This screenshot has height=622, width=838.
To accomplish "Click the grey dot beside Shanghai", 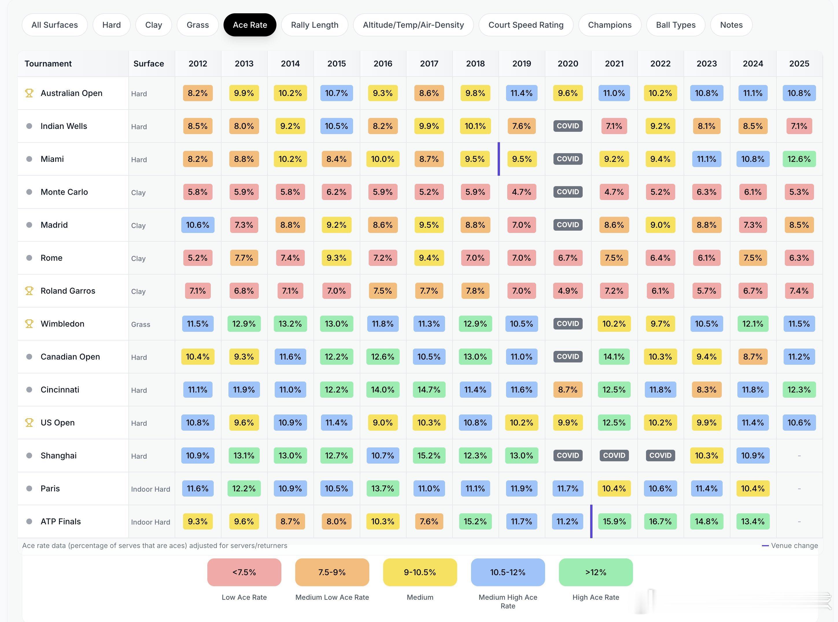I will tap(29, 456).
